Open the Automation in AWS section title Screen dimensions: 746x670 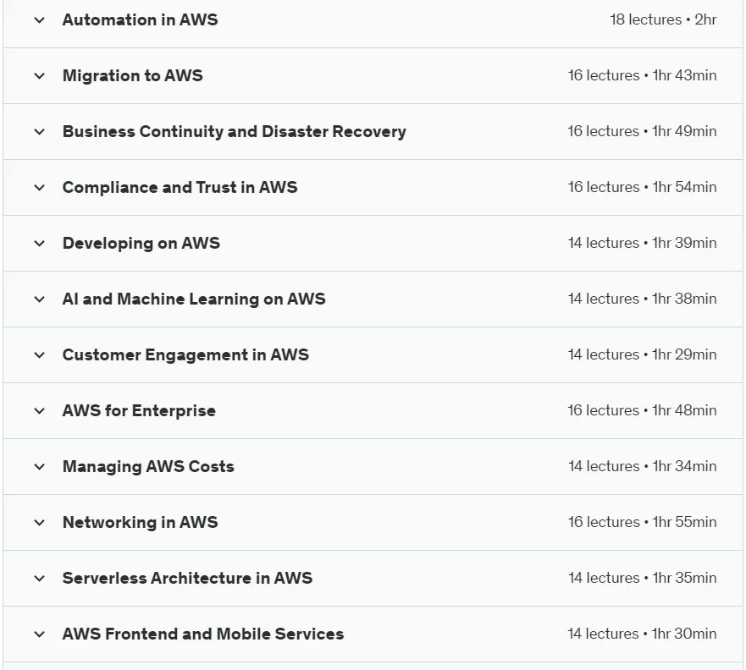[x=141, y=20]
